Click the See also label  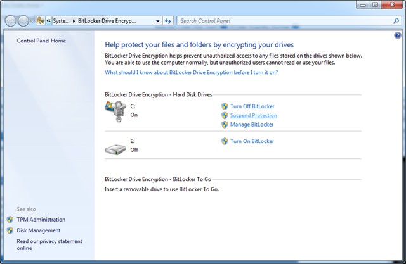[26, 209]
